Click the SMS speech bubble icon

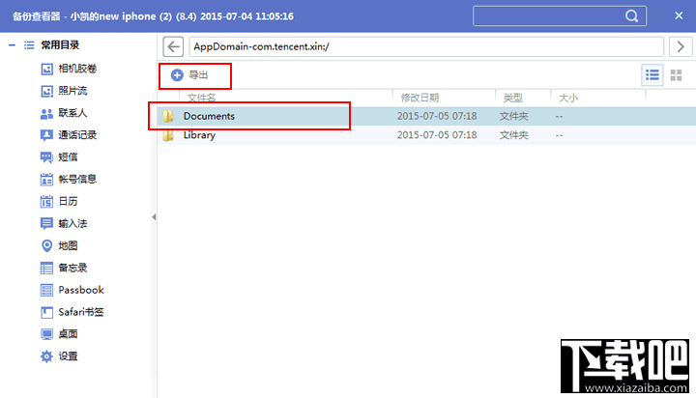(x=46, y=157)
